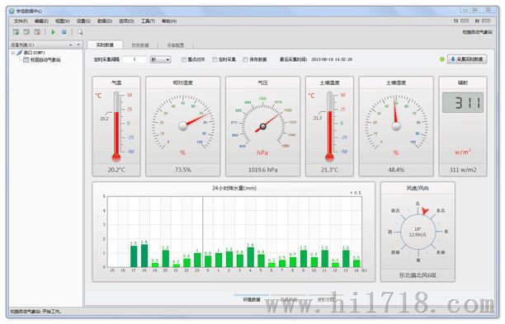Click the 采集实时数据 button
Viewport: 505px width, 324px height.
point(467,59)
